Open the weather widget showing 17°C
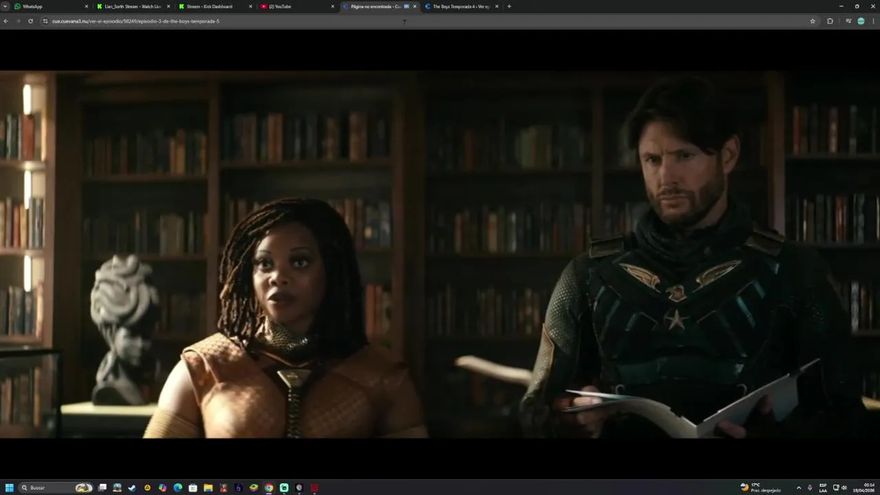 760,487
